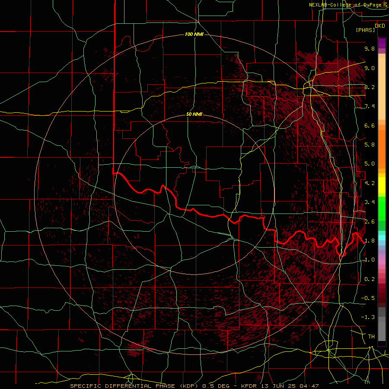Select the 8.2 scale value
This screenshot has height=389, width=389.
(370, 87)
